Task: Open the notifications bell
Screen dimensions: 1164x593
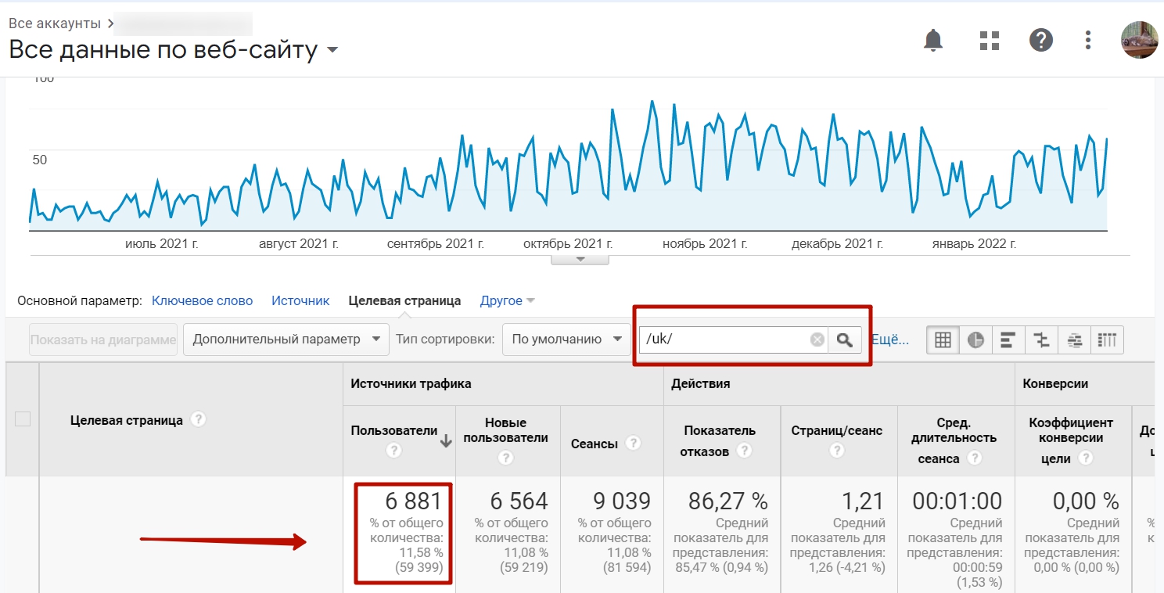Action: coord(932,40)
